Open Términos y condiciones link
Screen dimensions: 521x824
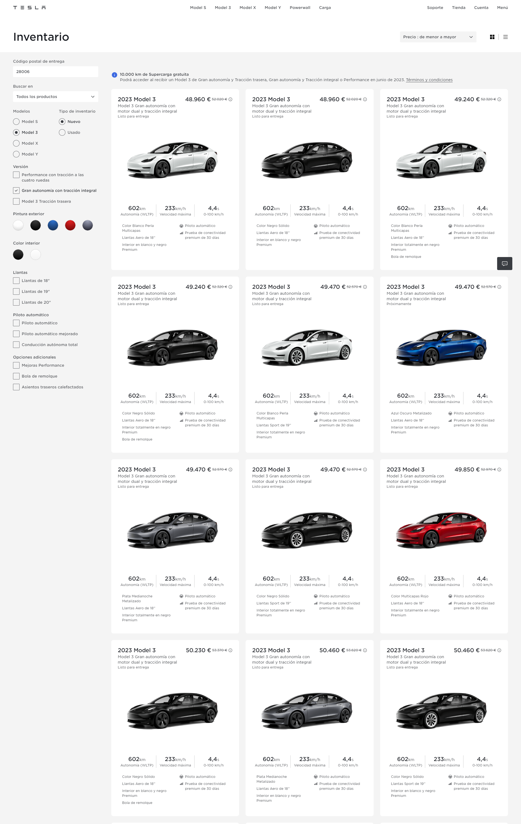coord(429,80)
